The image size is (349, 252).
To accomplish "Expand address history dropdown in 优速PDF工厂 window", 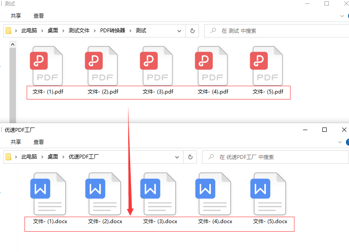I will [178, 157].
